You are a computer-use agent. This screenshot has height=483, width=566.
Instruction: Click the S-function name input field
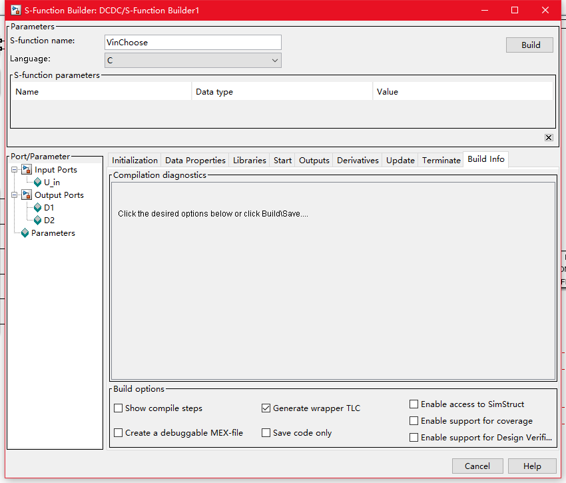point(192,42)
